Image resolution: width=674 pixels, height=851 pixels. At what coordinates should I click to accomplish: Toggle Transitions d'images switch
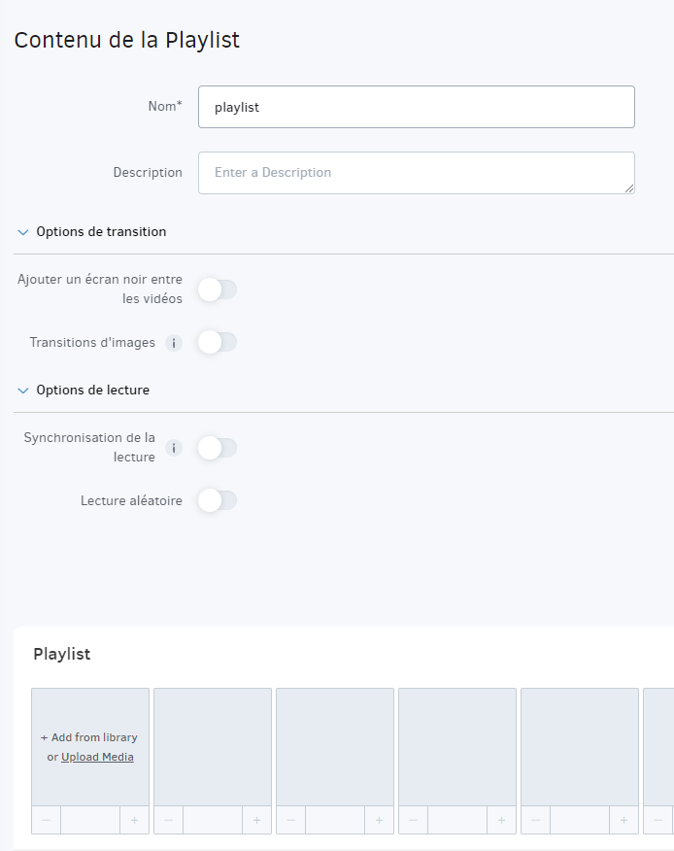218,343
